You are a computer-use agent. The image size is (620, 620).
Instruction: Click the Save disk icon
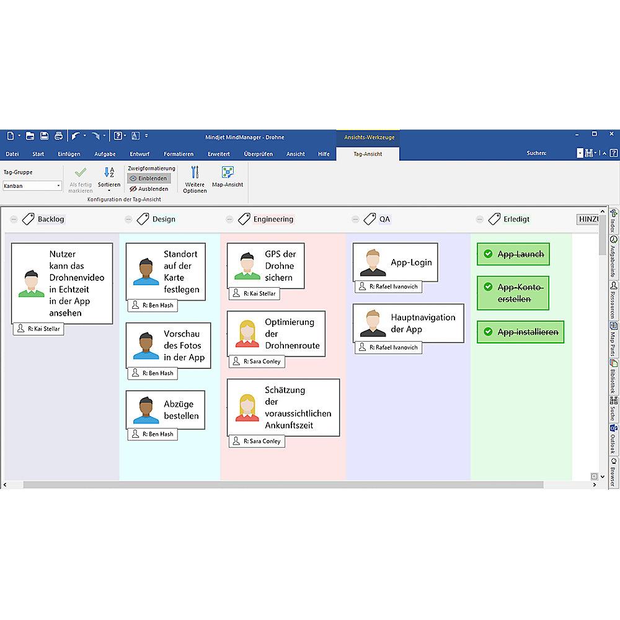click(x=44, y=136)
